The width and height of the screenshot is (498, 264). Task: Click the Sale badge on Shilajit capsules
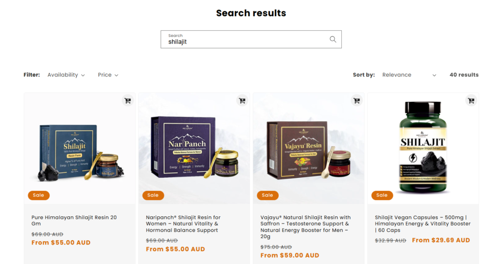[382, 195]
